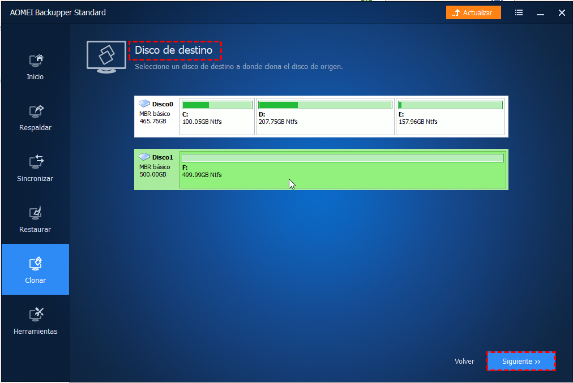Screen dimensions: 573x383
Task: Open the Herramientas tools section icon
Action: 36,315
